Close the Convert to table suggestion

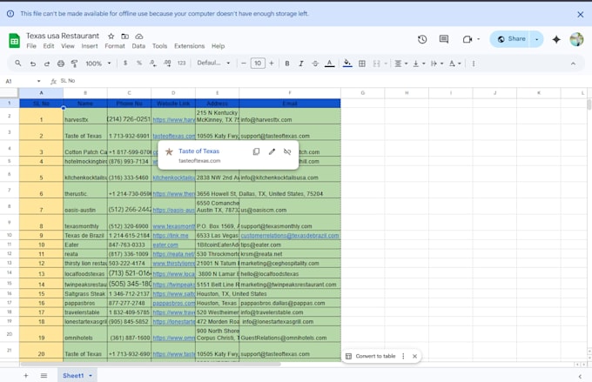pos(414,356)
